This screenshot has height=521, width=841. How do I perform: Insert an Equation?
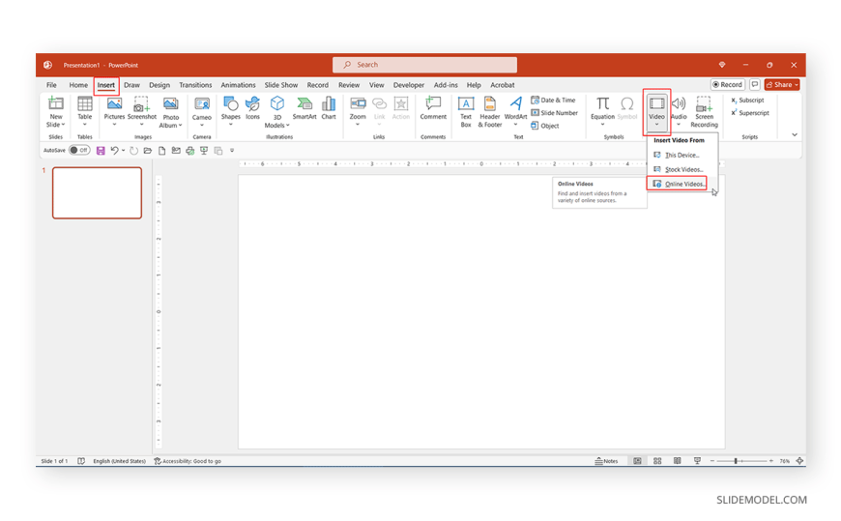tap(602, 111)
